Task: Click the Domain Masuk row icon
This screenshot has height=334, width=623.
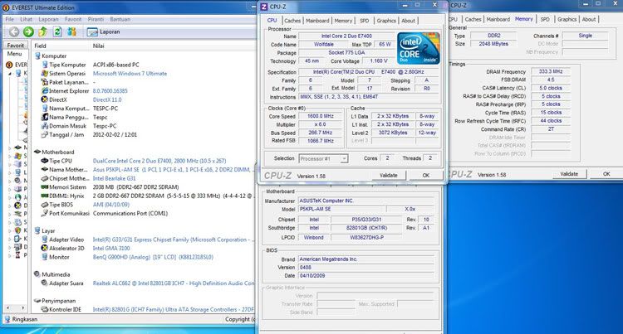Action: click(45, 126)
